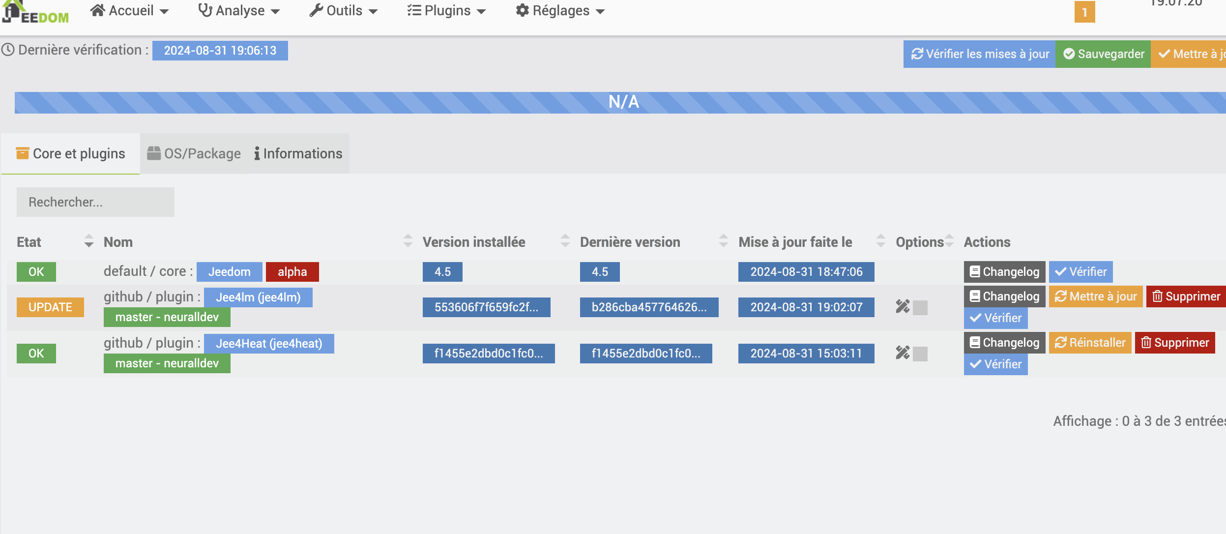Toggle the Jee4Heat options checkbox
1226x534 pixels.
[920, 354]
